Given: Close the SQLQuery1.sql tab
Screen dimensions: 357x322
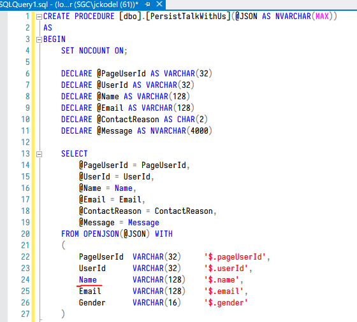Looking at the screenshot, I should pyautogui.click(x=159, y=4).
